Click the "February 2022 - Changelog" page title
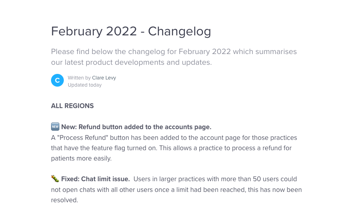Image resolution: width=358 pixels, height=209 pixels. tap(131, 31)
